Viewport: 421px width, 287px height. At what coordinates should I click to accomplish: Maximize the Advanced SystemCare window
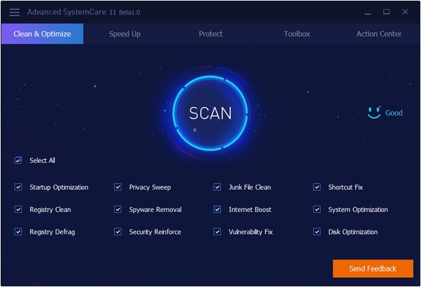(x=386, y=12)
